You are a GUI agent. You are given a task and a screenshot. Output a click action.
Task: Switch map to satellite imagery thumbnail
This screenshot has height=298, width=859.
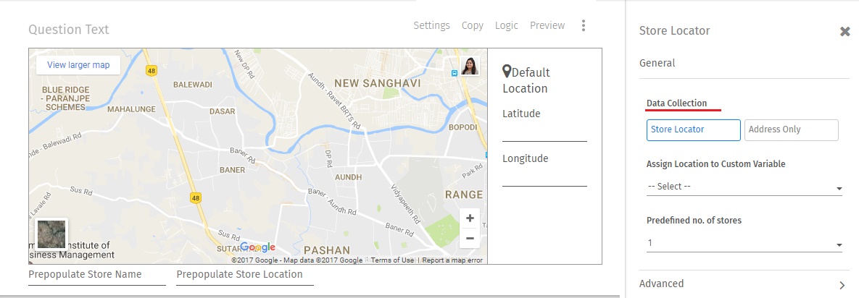pos(51,234)
